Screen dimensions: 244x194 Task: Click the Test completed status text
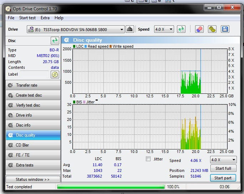pyautogui.click(x=19, y=187)
